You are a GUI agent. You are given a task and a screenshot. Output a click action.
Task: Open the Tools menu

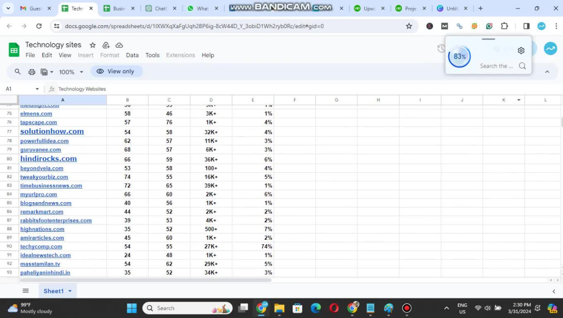pos(152,55)
